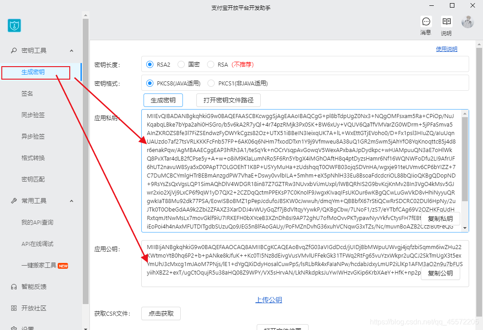Screen dimensions: 483x330
Task: Click 复制公钥 to copy public key
Action: (441, 273)
